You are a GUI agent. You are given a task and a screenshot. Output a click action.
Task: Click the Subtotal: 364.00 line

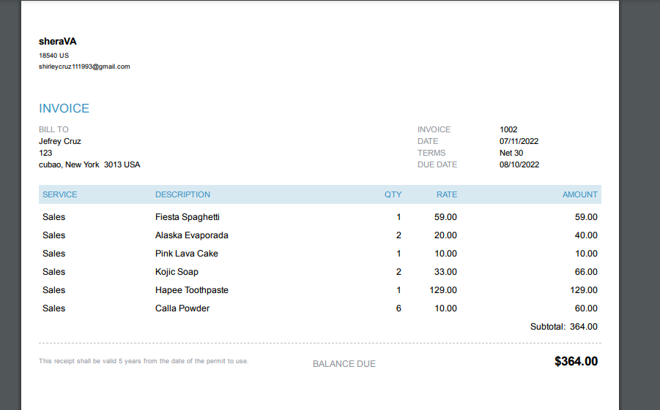563,327
